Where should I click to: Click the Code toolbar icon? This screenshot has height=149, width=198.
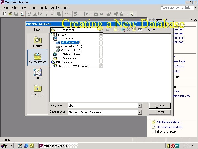(x=96, y=14)
